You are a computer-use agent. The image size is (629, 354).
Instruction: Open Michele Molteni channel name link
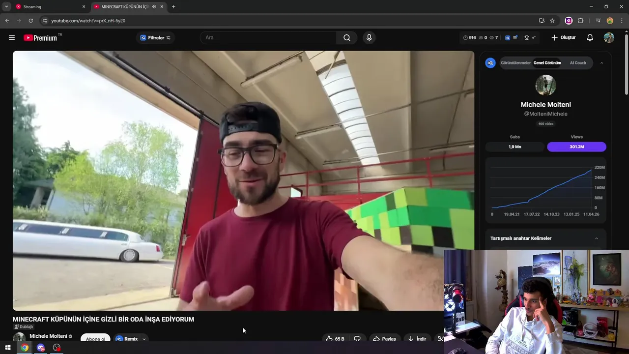click(48, 336)
